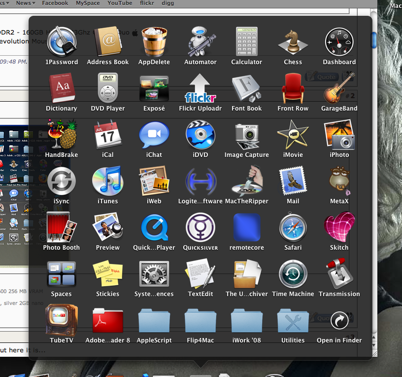Open Image Capture camera icon
402x377 pixels.
pyautogui.click(x=247, y=136)
